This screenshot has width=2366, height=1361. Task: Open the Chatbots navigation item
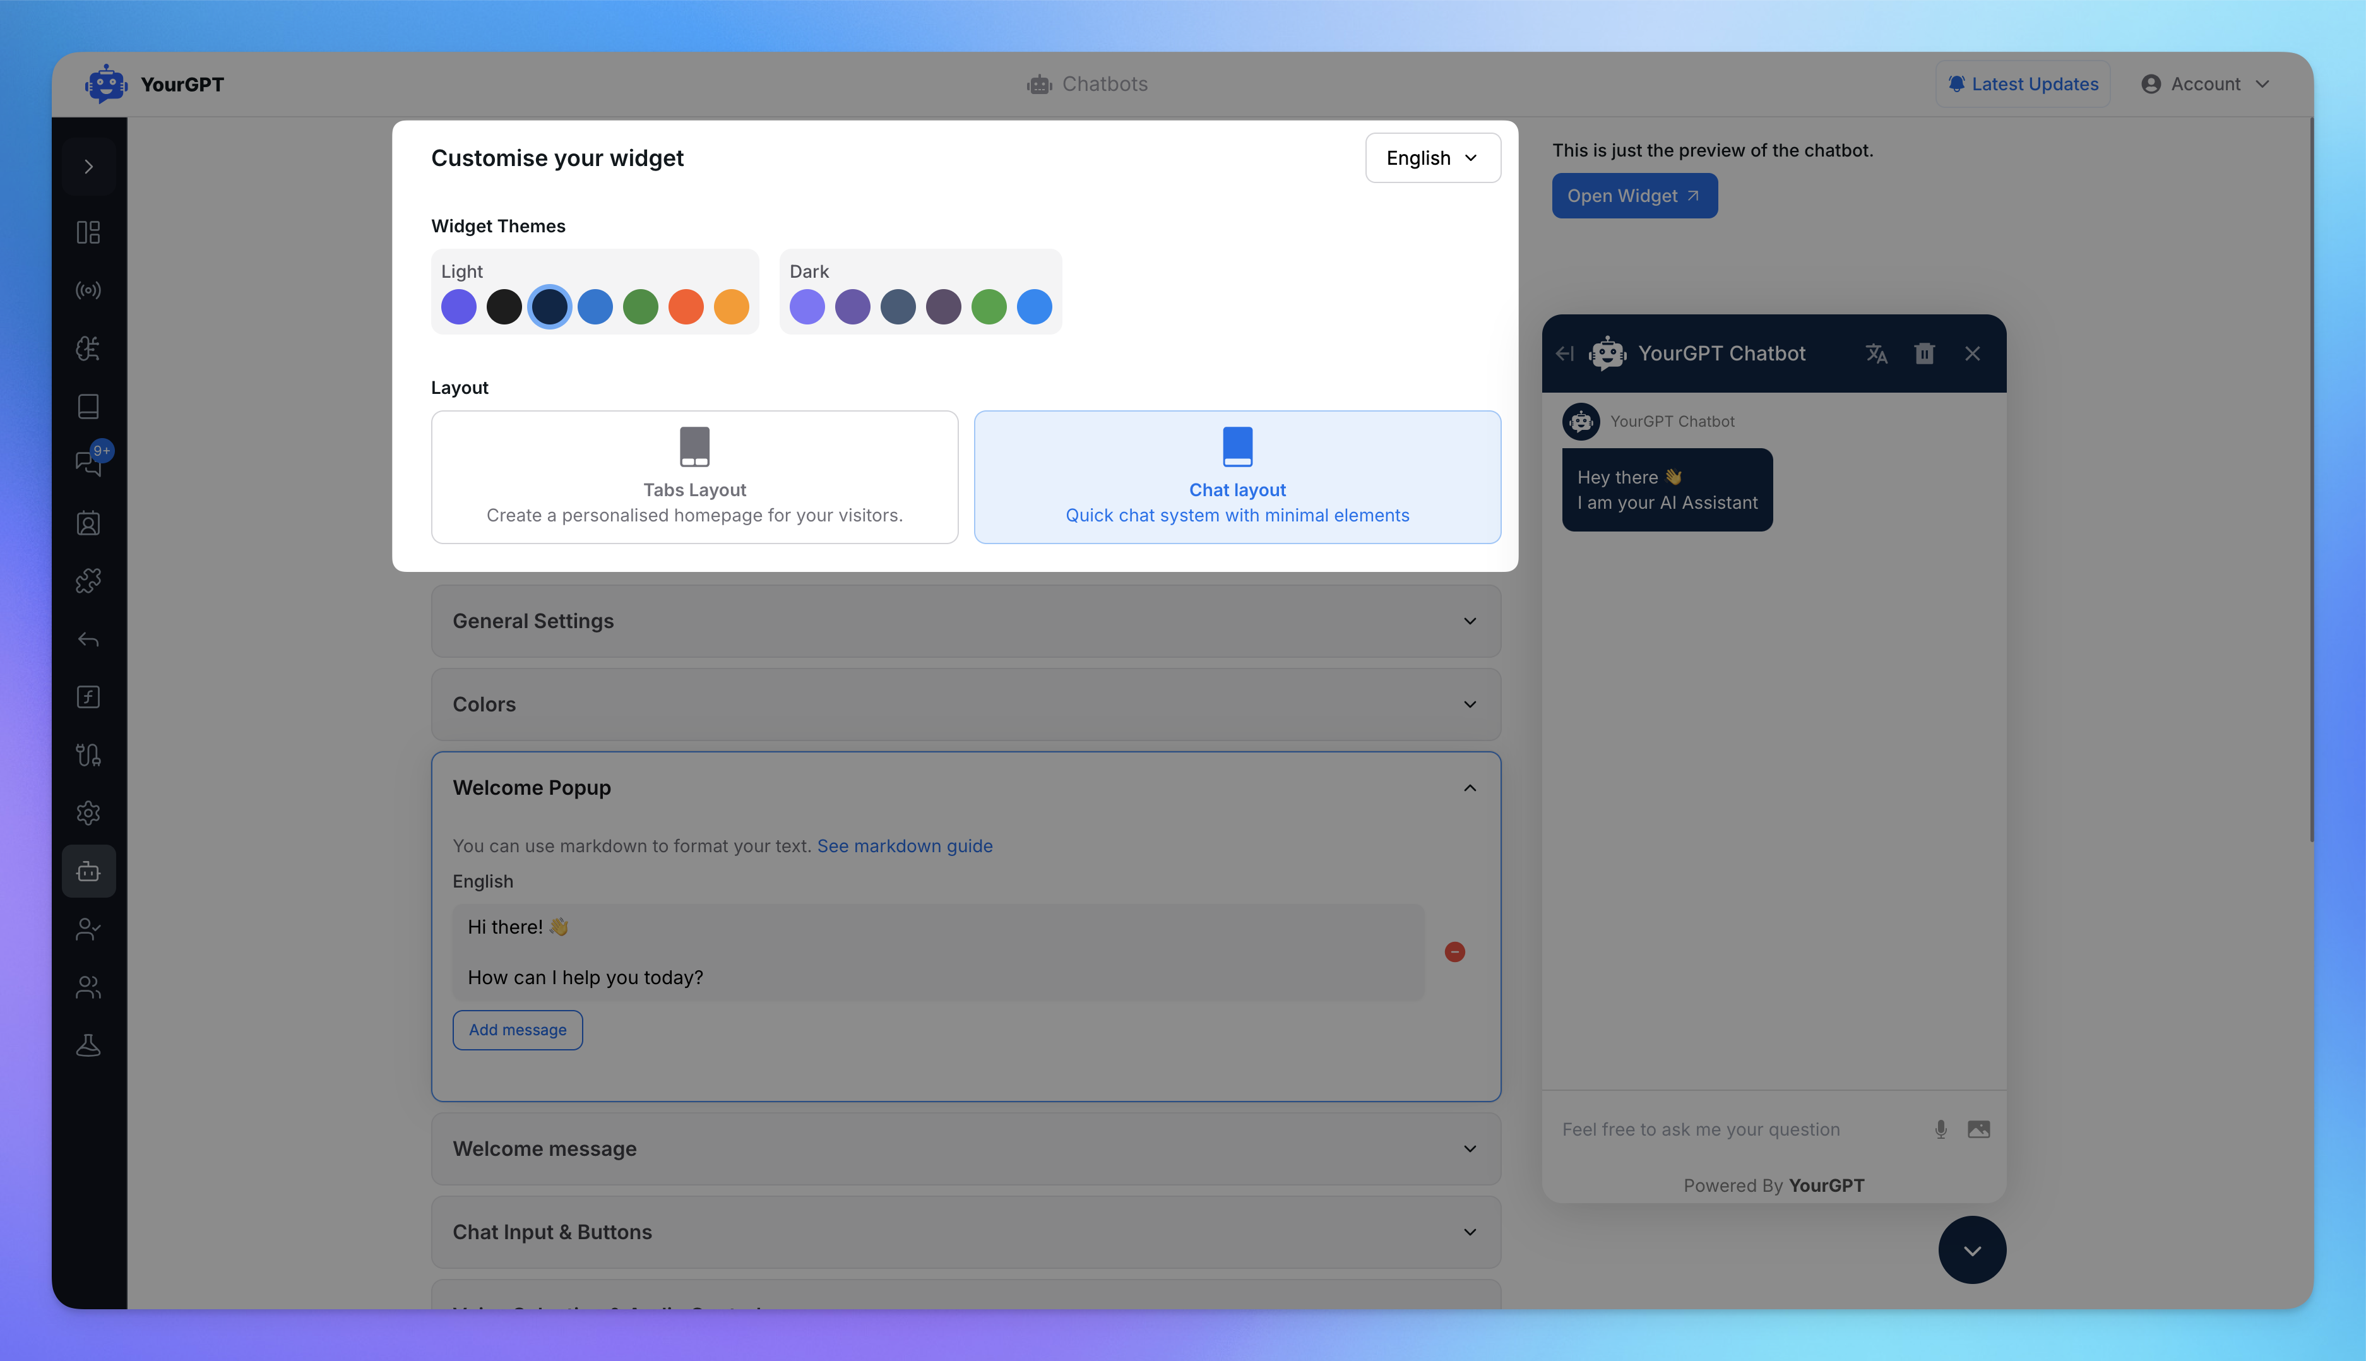(1087, 84)
